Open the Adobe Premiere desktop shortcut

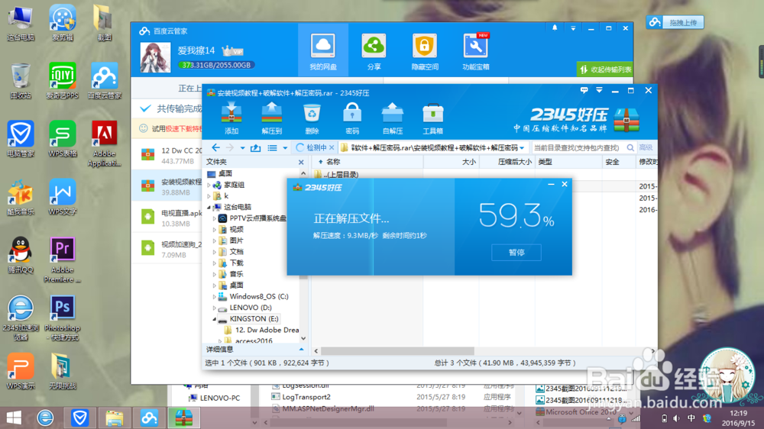63,260
